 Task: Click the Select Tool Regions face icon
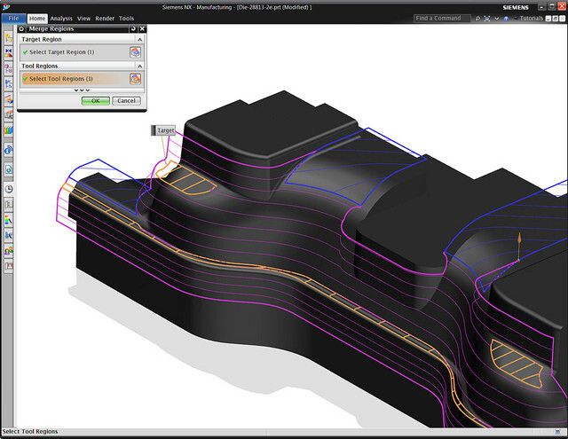pos(135,79)
